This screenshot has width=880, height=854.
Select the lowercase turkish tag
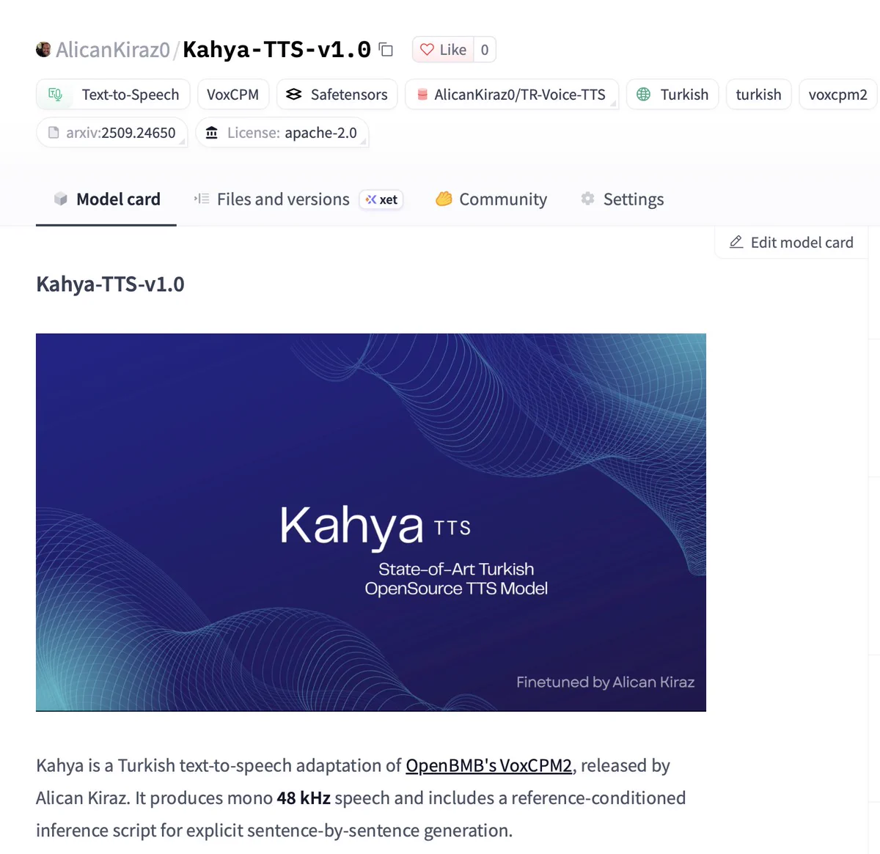(x=759, y=95)
